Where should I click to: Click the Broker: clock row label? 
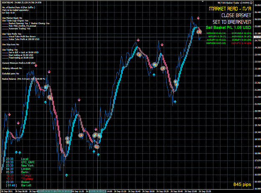point(25,182)
